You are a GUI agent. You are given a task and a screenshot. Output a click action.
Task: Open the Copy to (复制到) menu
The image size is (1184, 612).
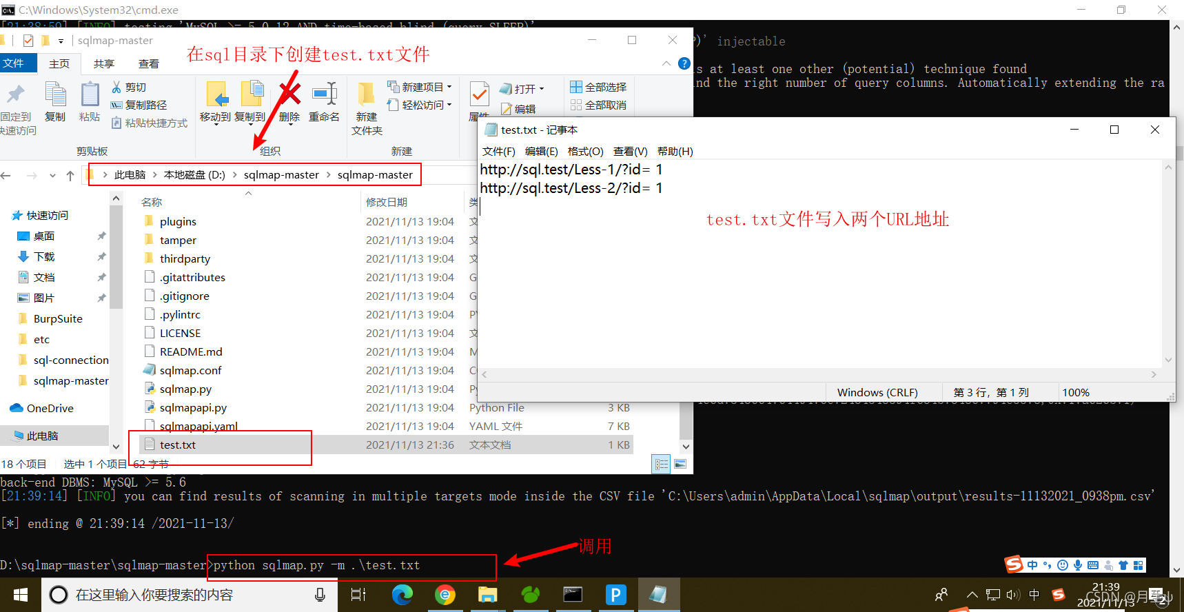pos(250,102)
